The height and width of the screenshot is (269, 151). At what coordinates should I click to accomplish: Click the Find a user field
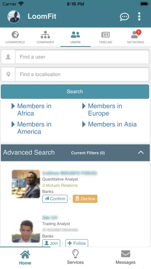82,57
